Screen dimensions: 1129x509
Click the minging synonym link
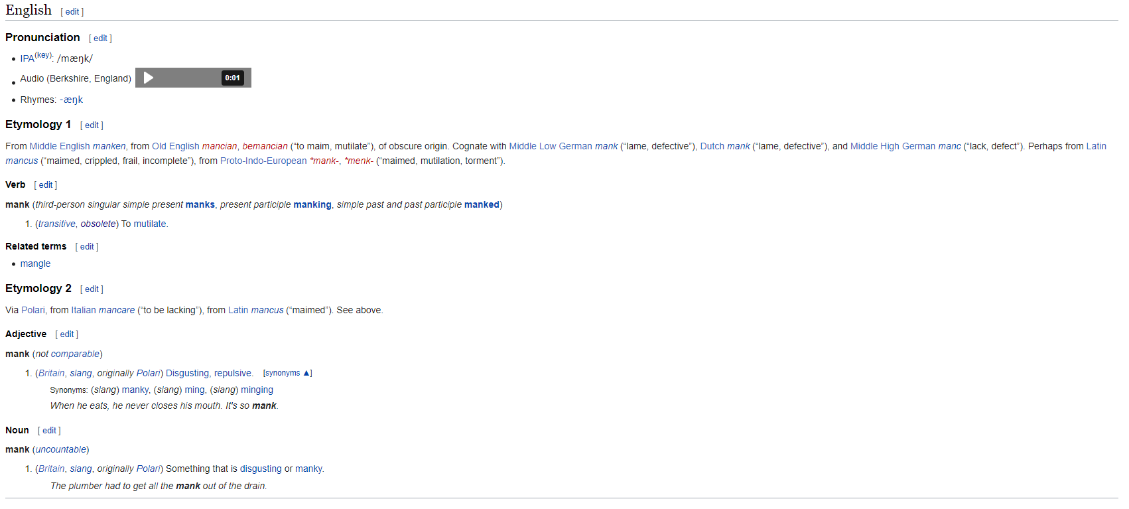pos(258,390)
